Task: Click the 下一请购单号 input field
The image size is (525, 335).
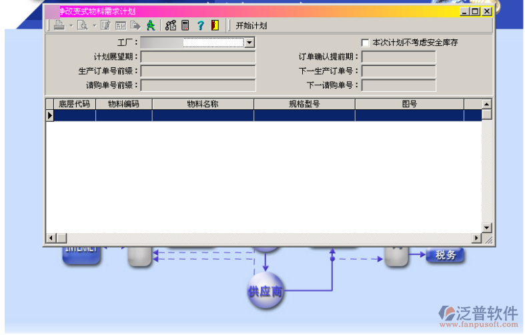Action: click(399, 85)
